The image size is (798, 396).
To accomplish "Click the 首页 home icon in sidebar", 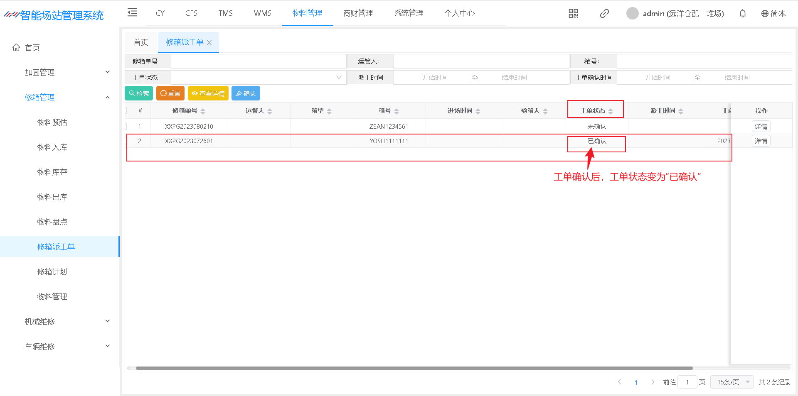I will point(16,48).
